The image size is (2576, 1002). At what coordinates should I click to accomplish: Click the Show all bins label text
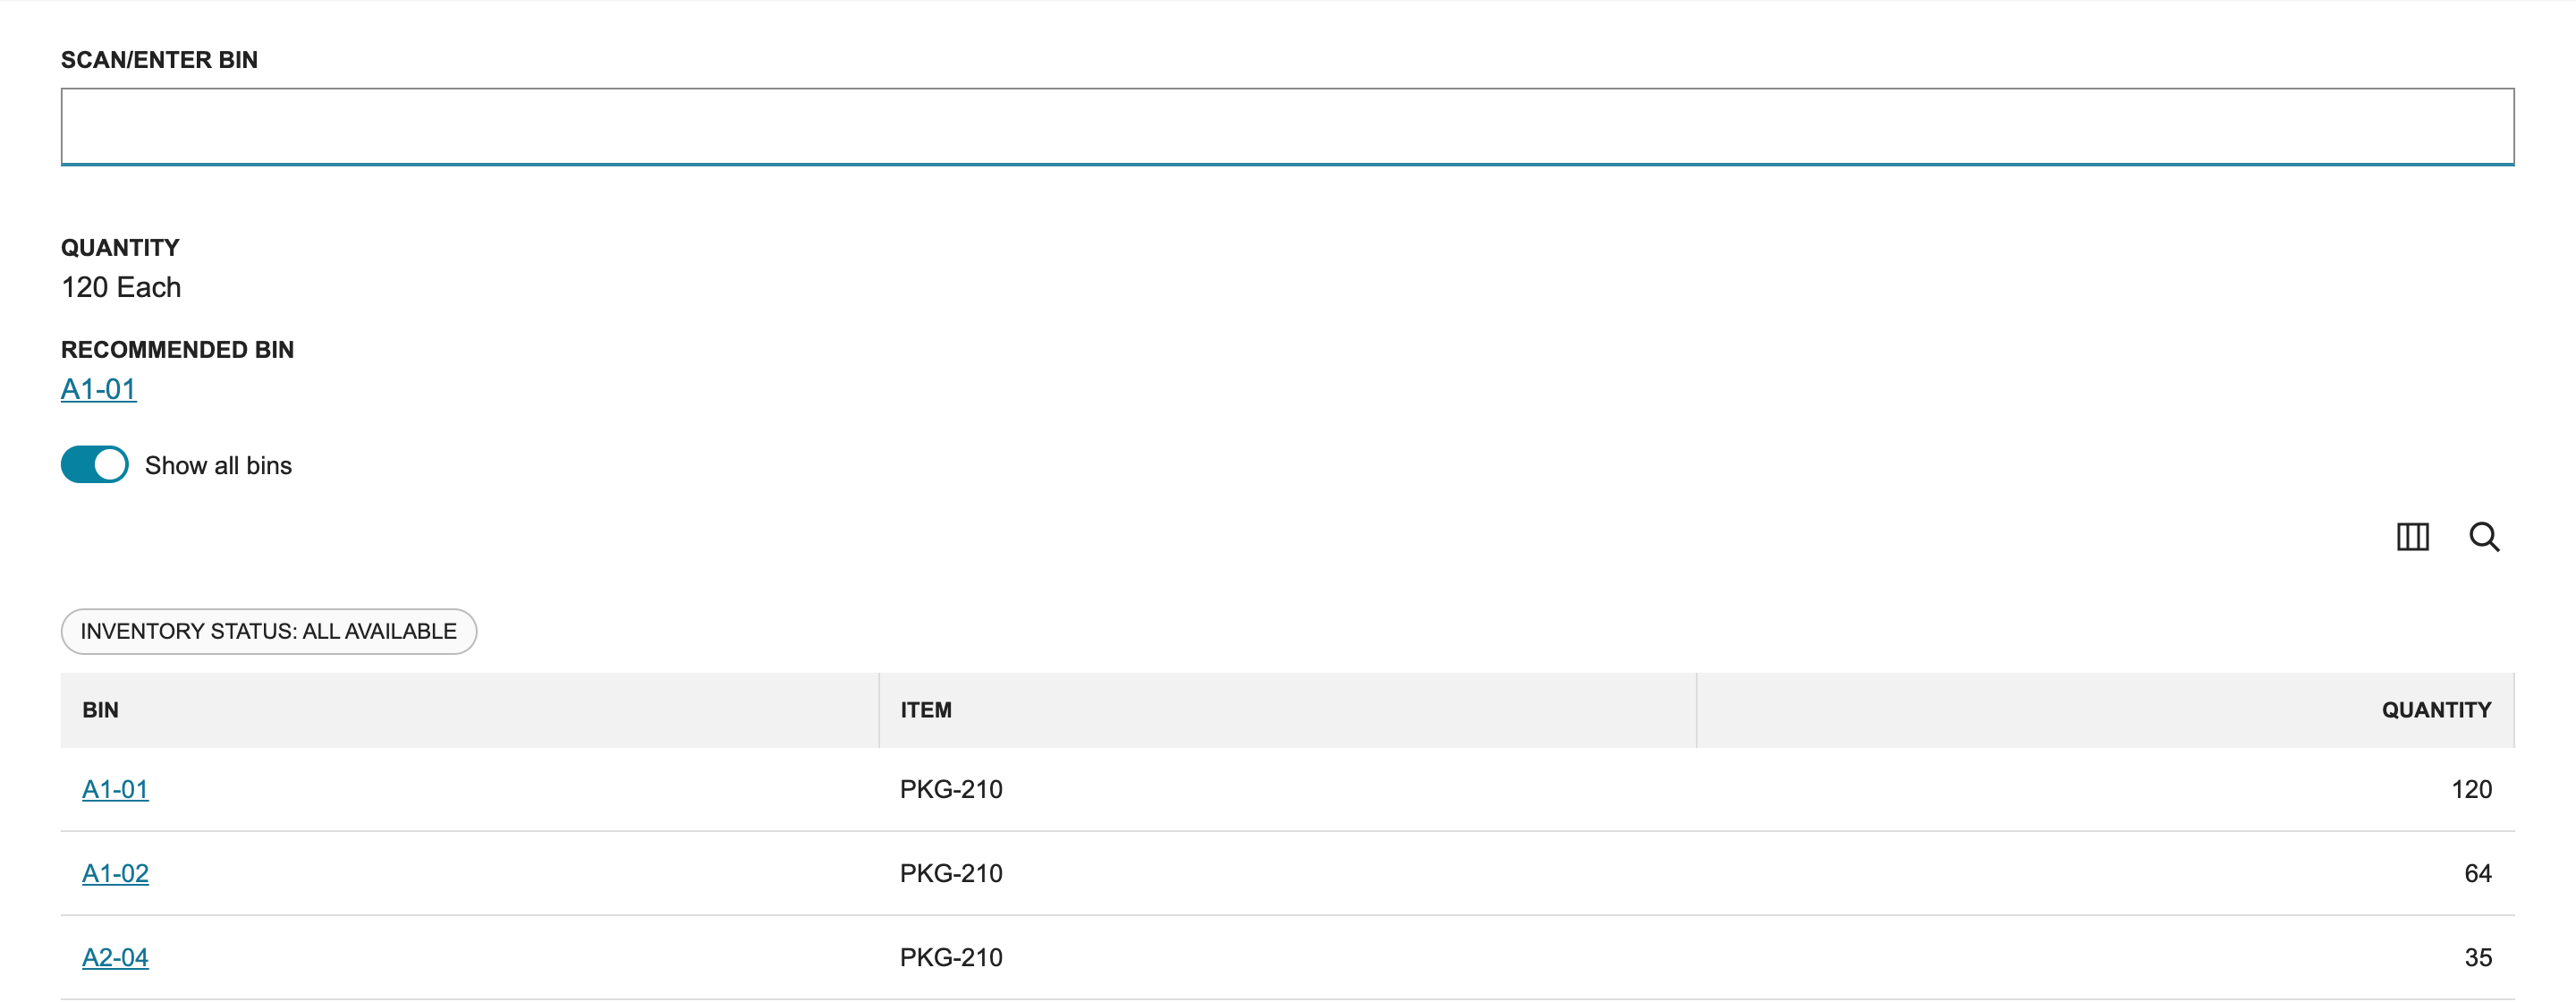[x=218, y=466]
